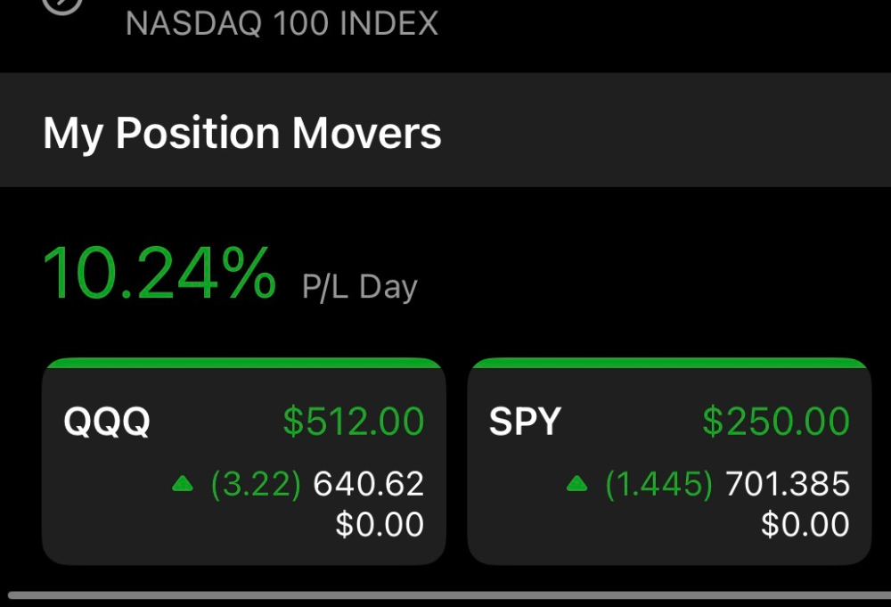Viewport: 891px width, 607px height.
Task: Click the green top bar of SPY card
Action: tap(669, 363)
